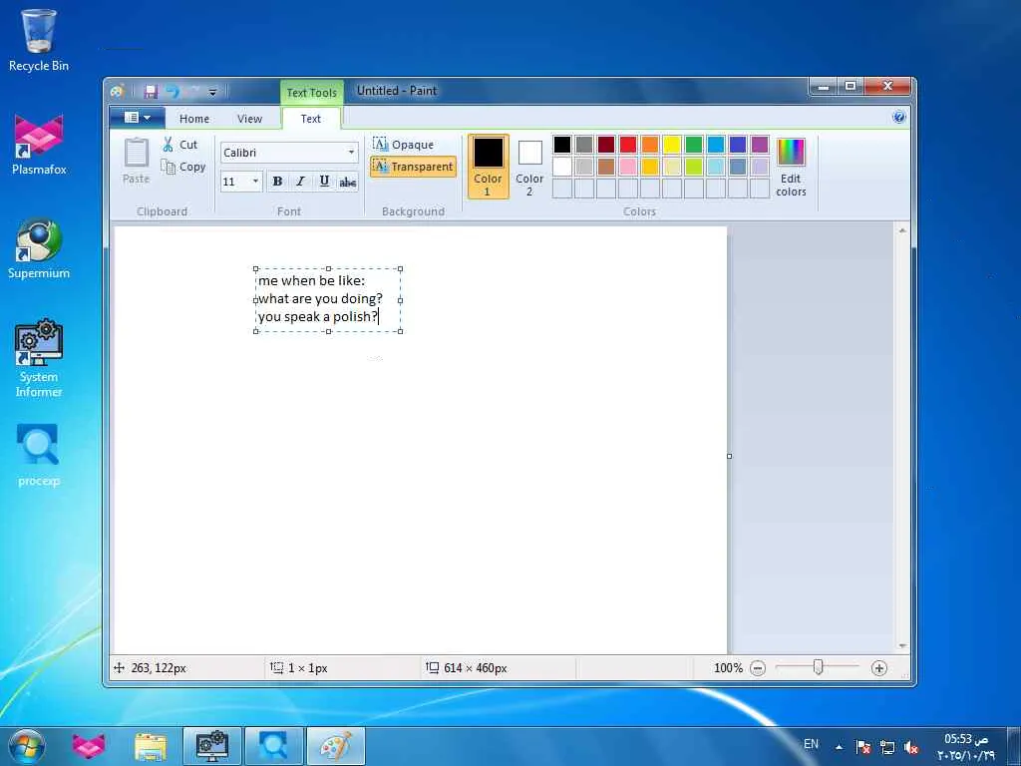Click the procexp magnifier taskbar button
This screenshot has width=1021, height=766.
pyautogui.click(x=274, y=746)
